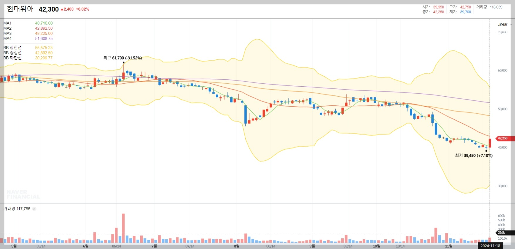Click the 고가 42,750 value
Screen dimensions: 515x249
(x=465, y=7)
